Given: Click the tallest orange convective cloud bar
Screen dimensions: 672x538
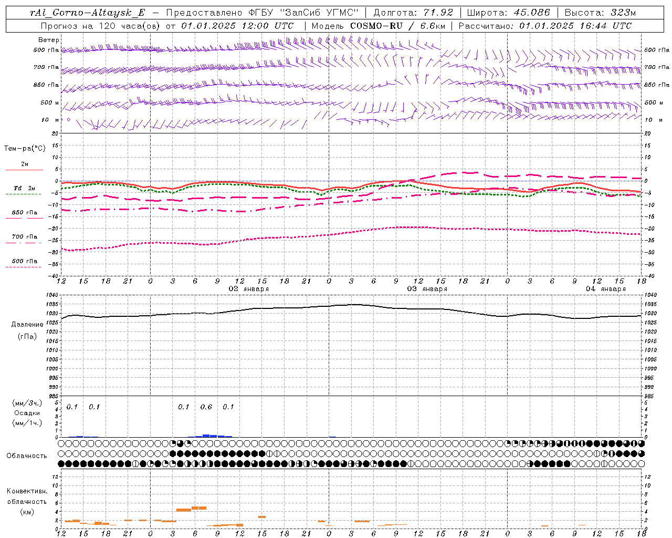Looking at the screenshot, I should coord(199,508).
